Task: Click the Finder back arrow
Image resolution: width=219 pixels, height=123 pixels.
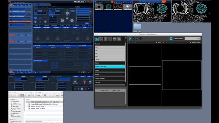Action: click(11, 95)
